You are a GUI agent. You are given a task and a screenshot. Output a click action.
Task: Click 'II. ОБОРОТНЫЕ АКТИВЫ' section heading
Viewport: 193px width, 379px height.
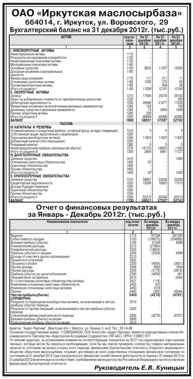coord(30,92)
